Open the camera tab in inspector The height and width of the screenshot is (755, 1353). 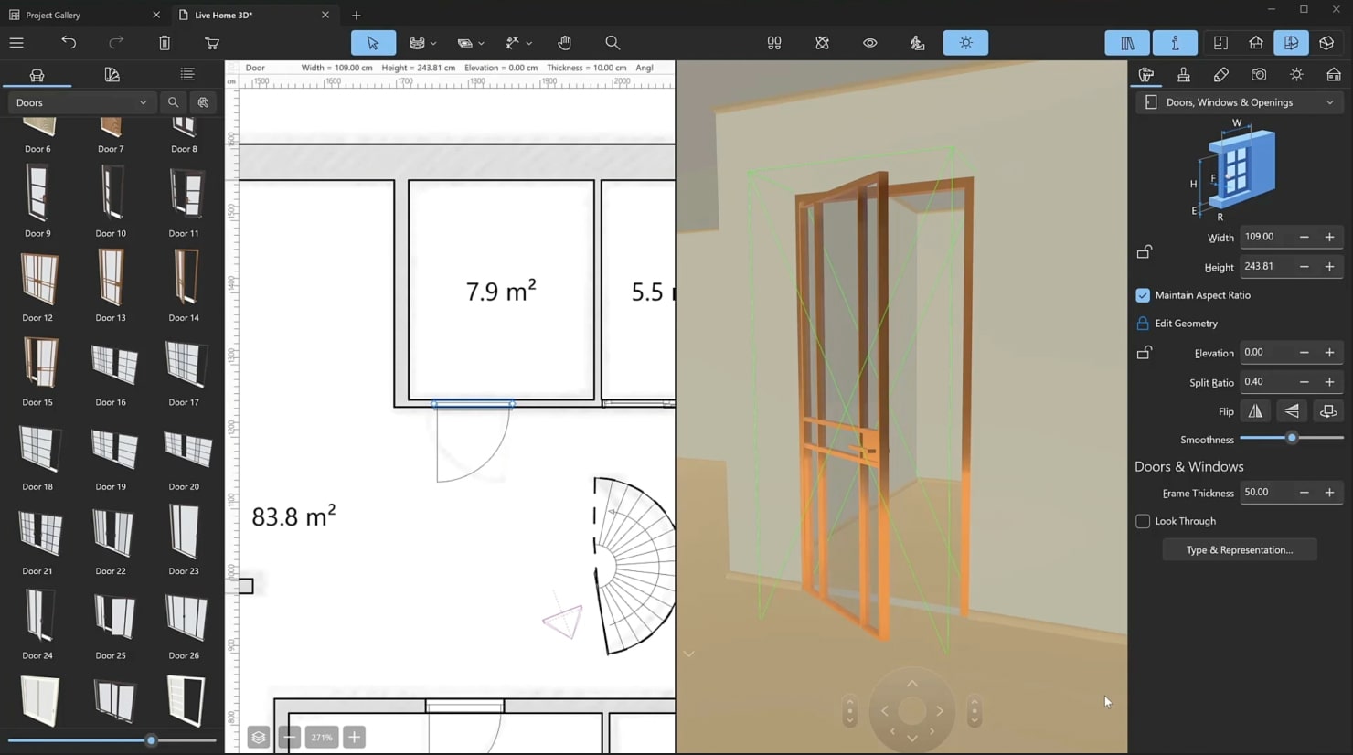click(x=1259, y=75)
